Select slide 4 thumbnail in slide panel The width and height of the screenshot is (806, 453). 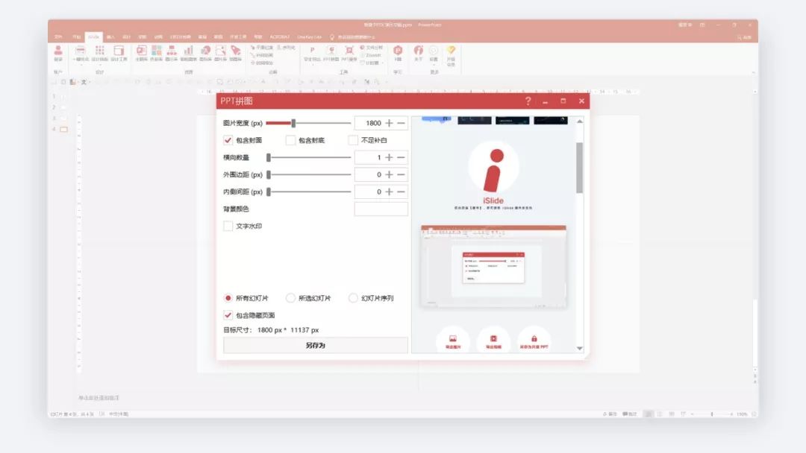[x=63, y=130]
